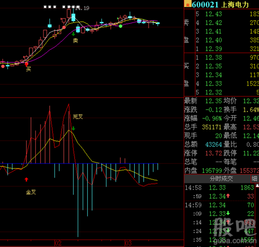The width and height of the screenshot is (259, 247).
Task: Click the 现手 value 20
Action: (x=218, y=136)
